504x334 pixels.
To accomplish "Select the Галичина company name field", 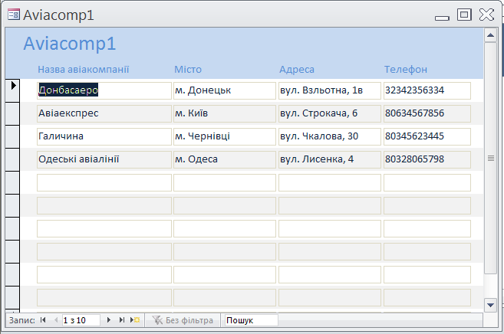I will tap(104, 136).
